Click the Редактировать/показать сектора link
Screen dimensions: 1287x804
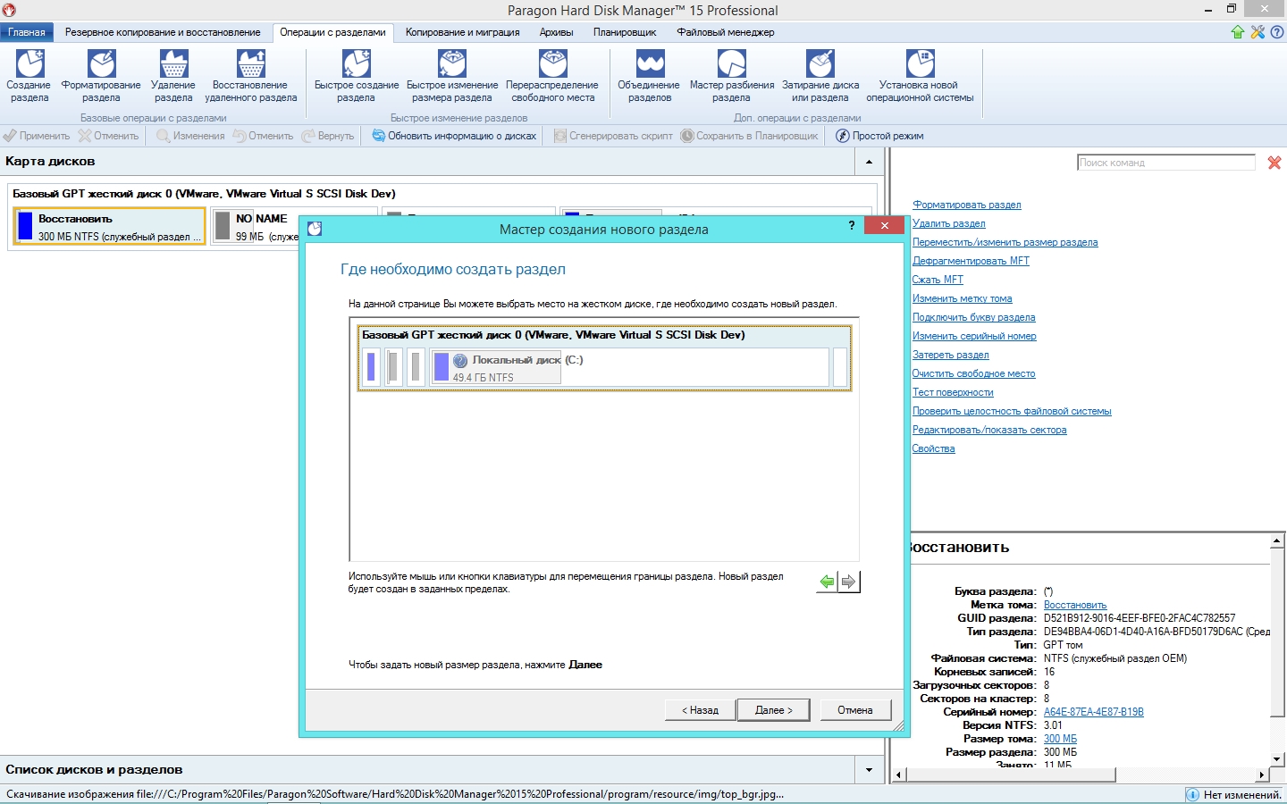coord(989,430)
